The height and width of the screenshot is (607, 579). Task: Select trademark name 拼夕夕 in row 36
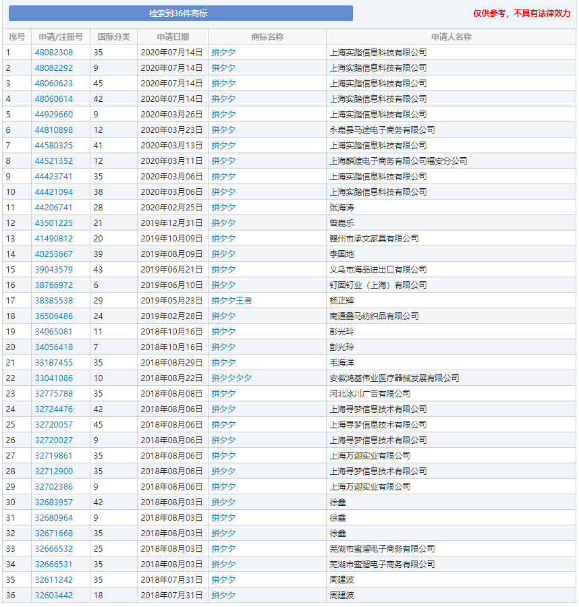(x=223, y=595)
